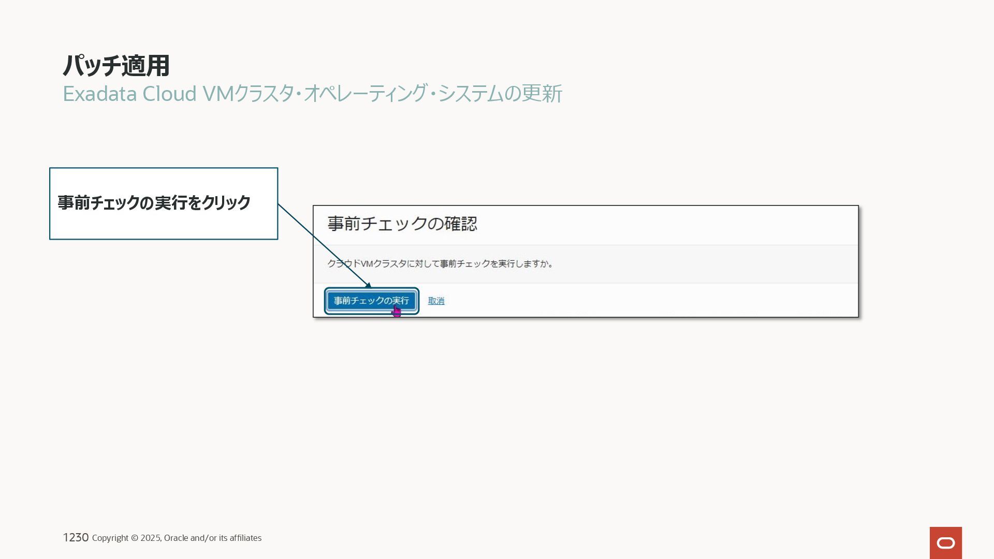Screen dimensions: 994x559
Task: Click the slide number 1230
Action: coord(76,538)
